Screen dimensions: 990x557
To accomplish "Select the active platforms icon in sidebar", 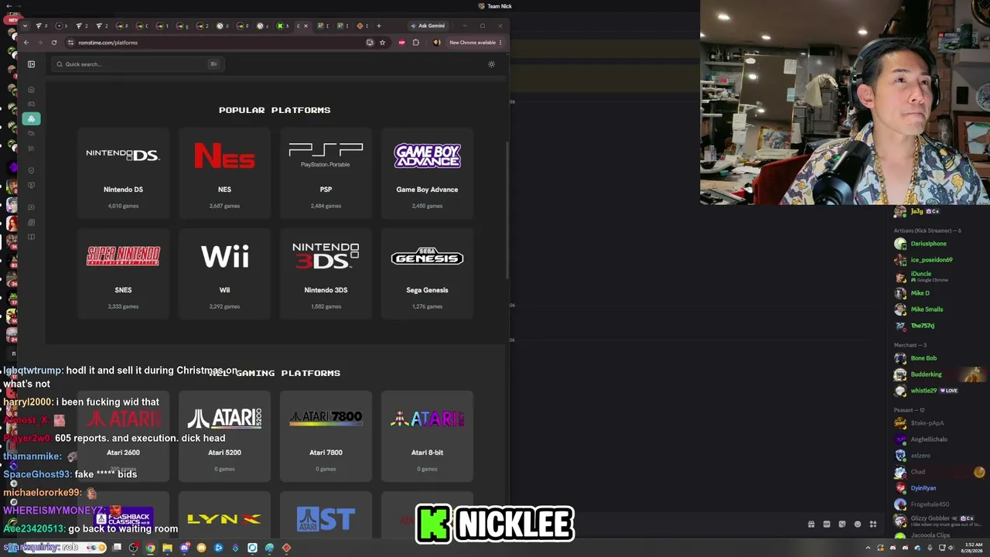I will click(31, 118).
